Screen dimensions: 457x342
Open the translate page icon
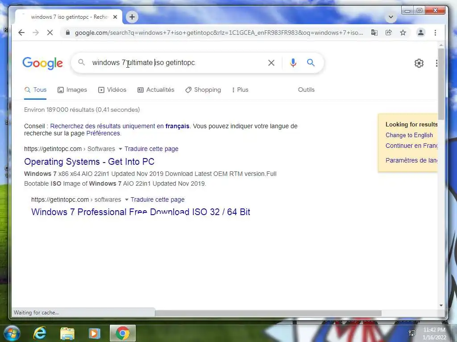coord(374,33)
